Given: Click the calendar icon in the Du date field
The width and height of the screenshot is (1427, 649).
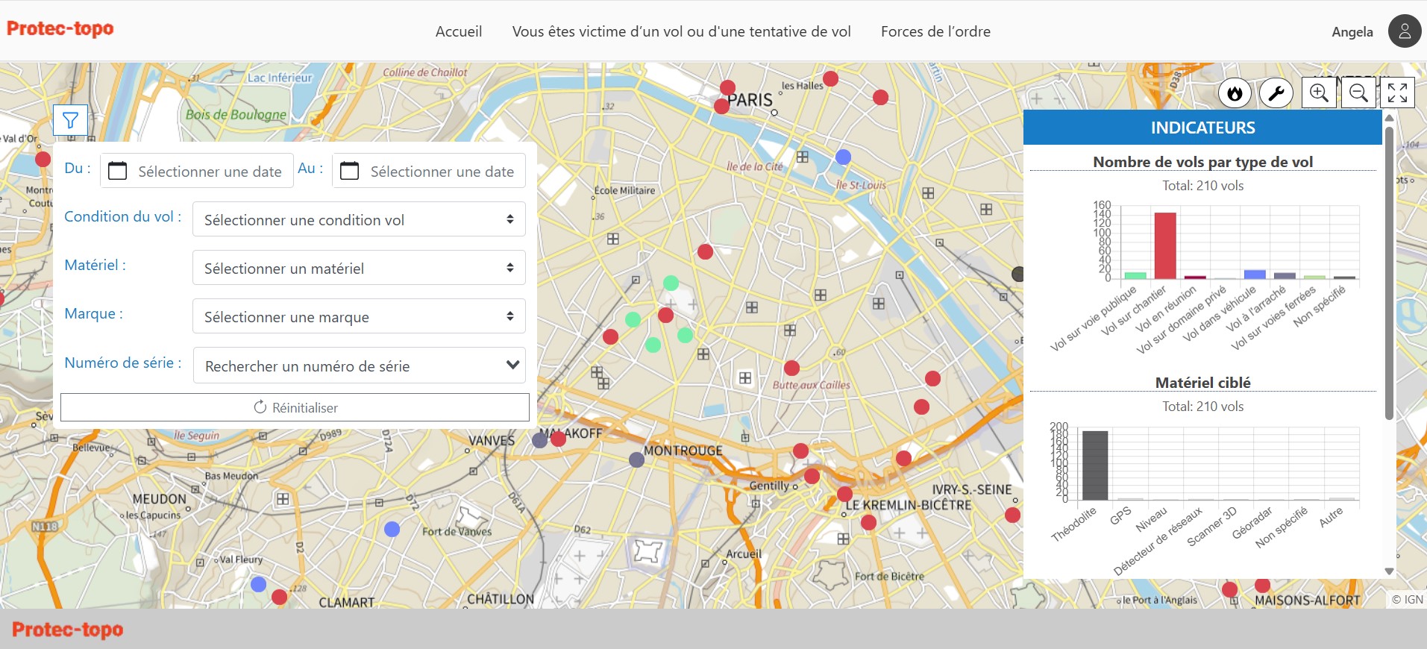Looking at the screenshot, I should (117, 171).
